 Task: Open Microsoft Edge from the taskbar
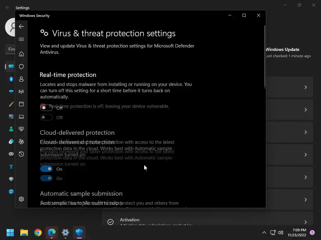(x=52, y=232)
